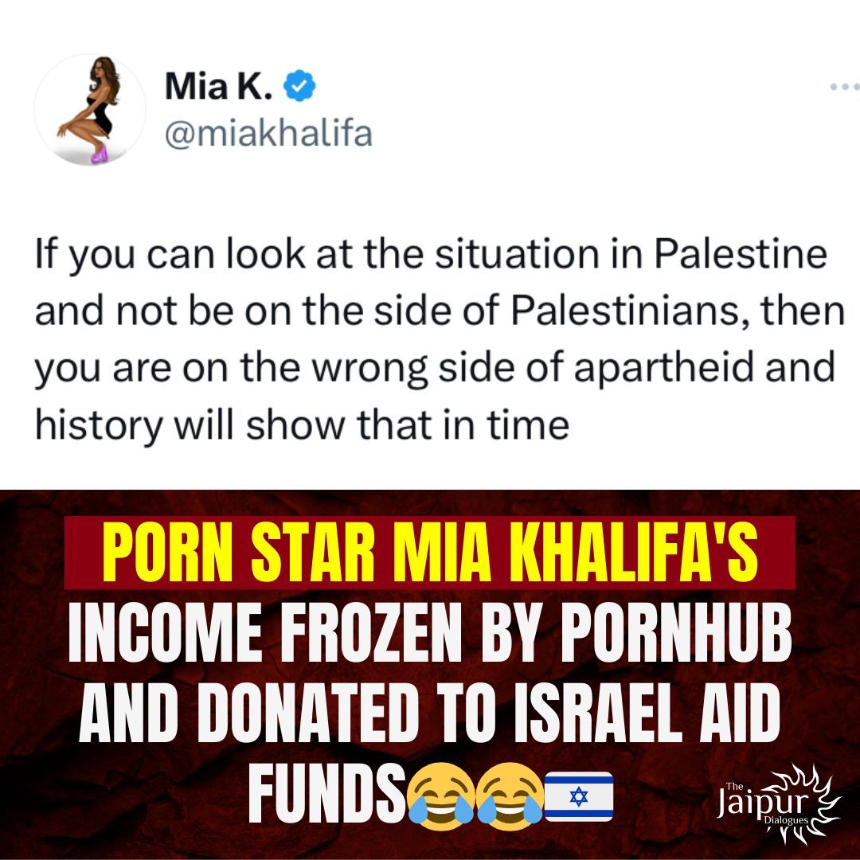Open the @miakhalifa handle link
This screenshot has width=860, height=860.
point(268,134)
